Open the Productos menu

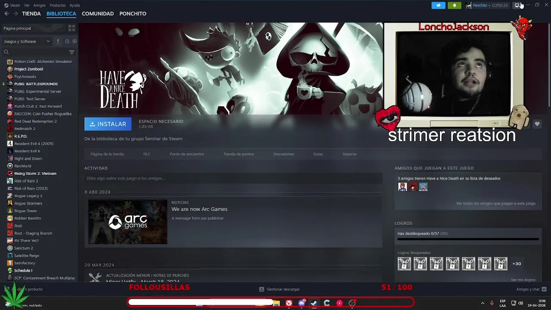pos(58,5)
